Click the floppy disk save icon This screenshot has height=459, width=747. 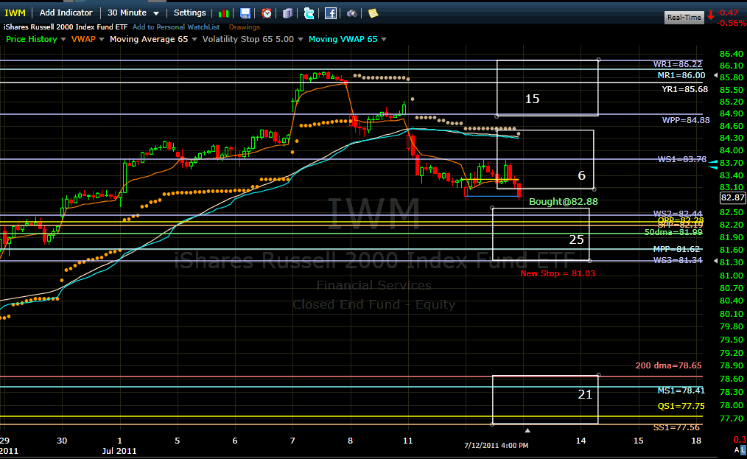pos(245,13)
